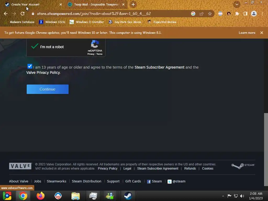Screen dimensions: 268x201
Task: Open the volume control in system tray
Action: pyautogui.click(x=242, y=196)
